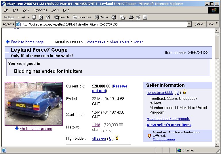
Task: Open the File menu
Action: 6,10
